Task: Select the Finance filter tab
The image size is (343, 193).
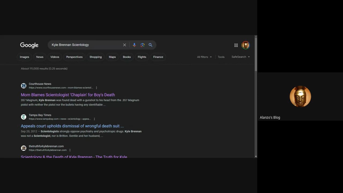Action: pos(158,57)
